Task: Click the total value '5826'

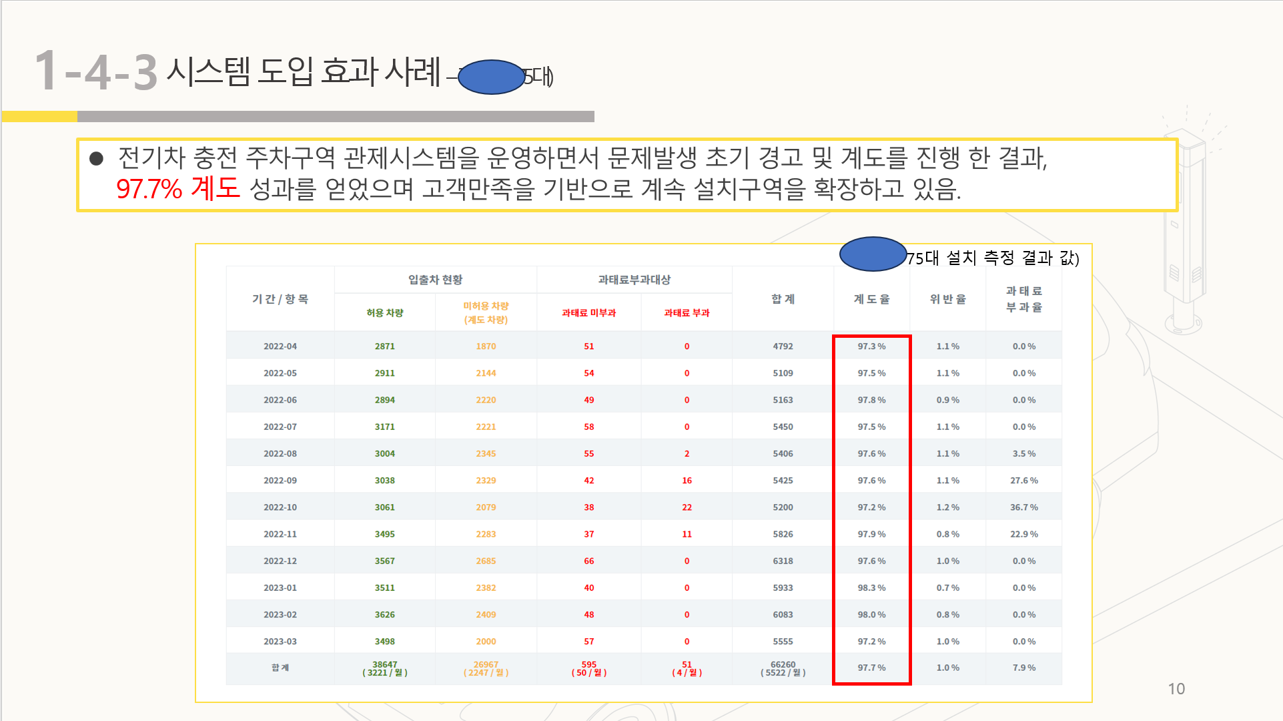Action: pos(783,534)
